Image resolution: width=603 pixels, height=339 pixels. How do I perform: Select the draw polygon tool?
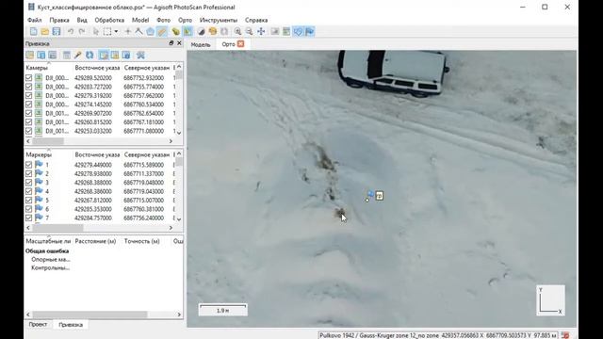tap(151, 31)
